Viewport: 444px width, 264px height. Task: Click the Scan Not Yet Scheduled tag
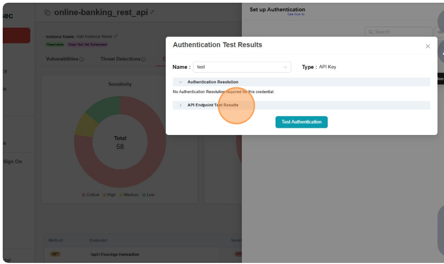[x=87, y=44]
